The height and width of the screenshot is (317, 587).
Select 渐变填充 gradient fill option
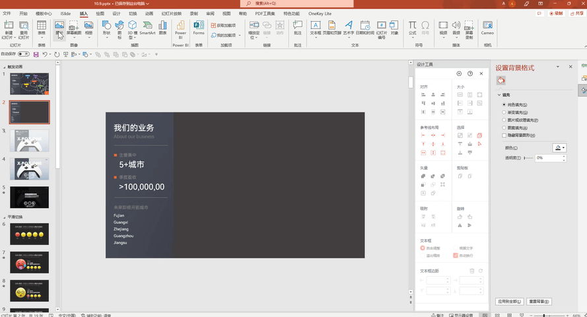[505, 112]
